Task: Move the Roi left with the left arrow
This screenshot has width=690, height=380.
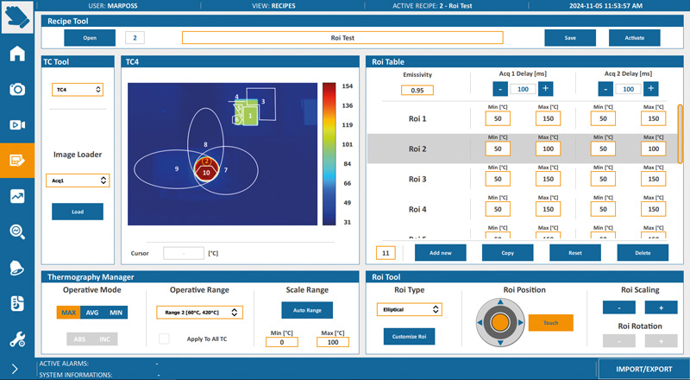Action: [480, 323]
